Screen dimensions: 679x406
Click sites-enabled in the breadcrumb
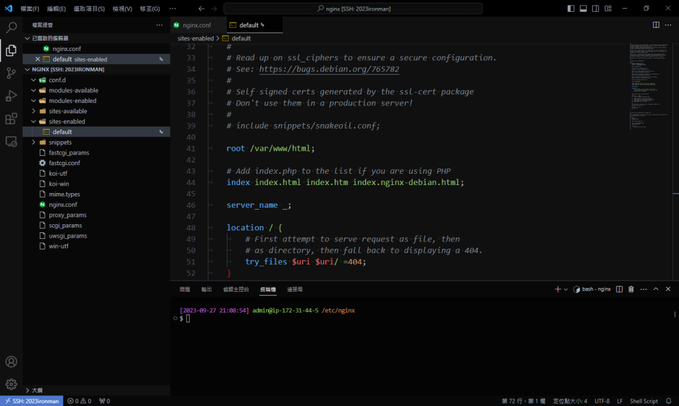(x=196, y=38)
